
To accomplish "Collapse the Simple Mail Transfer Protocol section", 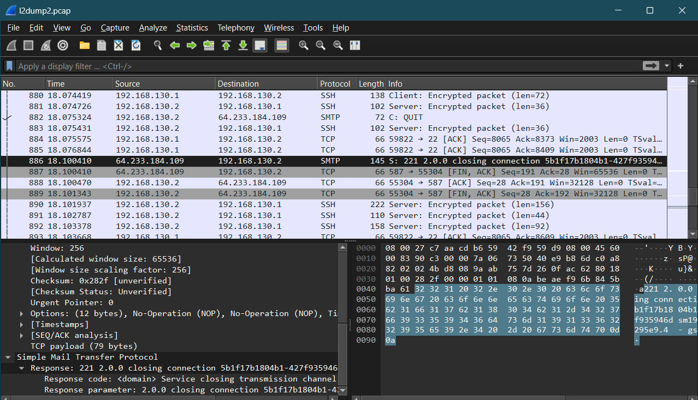I will click(x=8, y=357).
